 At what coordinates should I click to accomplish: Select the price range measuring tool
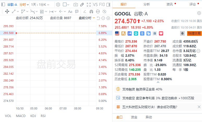coord(51,11)
